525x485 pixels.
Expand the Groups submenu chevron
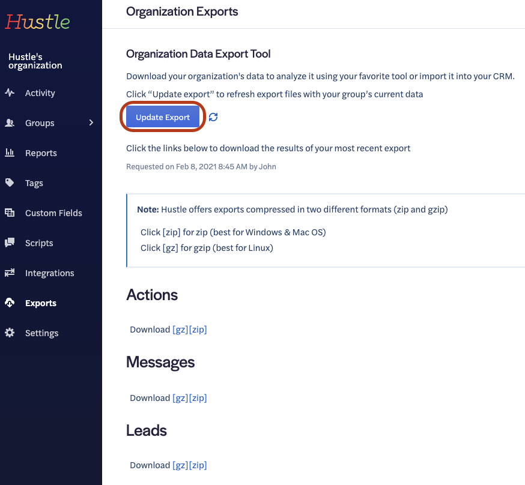[91, 123]
